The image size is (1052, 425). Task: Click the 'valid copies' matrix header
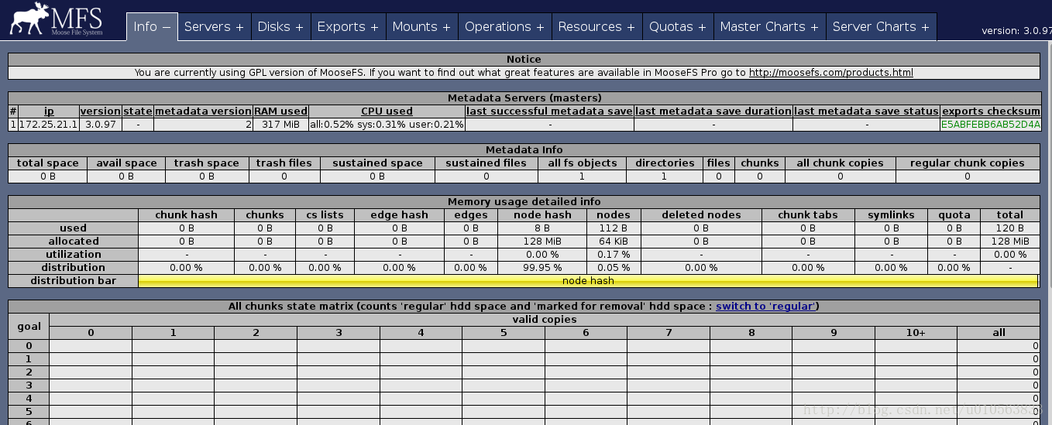pos(545,319)
